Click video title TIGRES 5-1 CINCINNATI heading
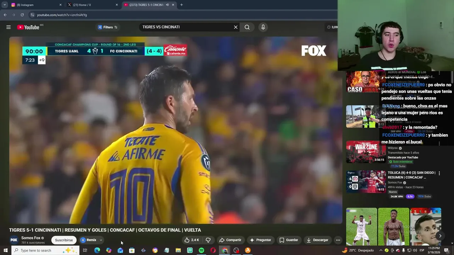Image resolution: width=454 pixels, height=255 pixels. 105,230
